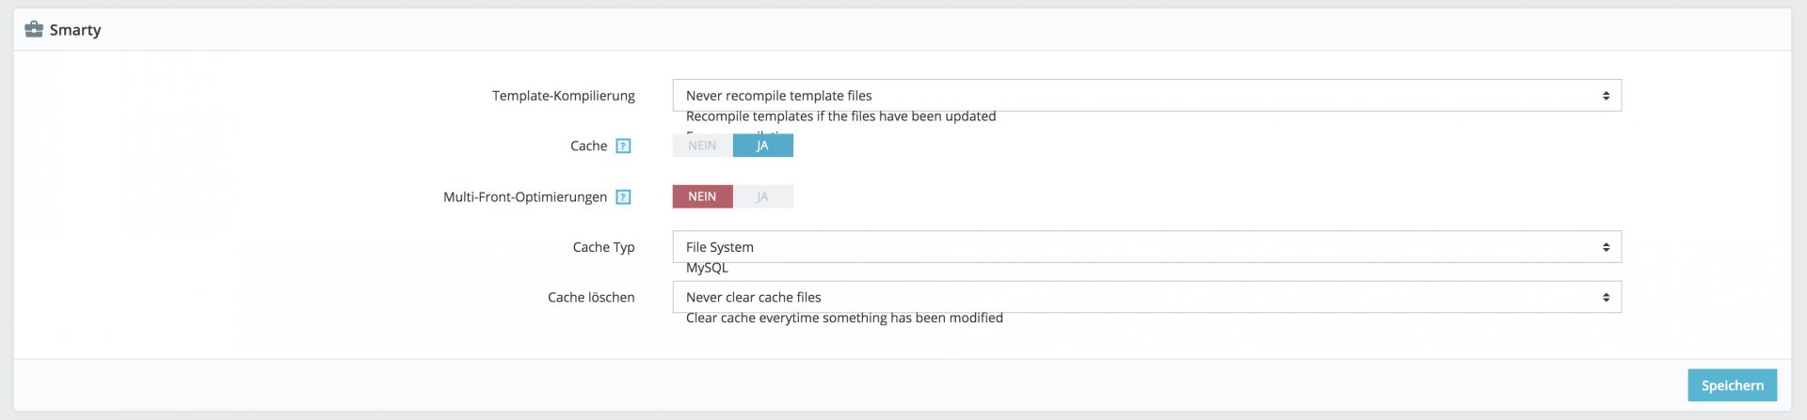1807x420 pixels.
Task: Select the Recompile templates if updated text
Action: pyautogui.click(x=840, y=117)
